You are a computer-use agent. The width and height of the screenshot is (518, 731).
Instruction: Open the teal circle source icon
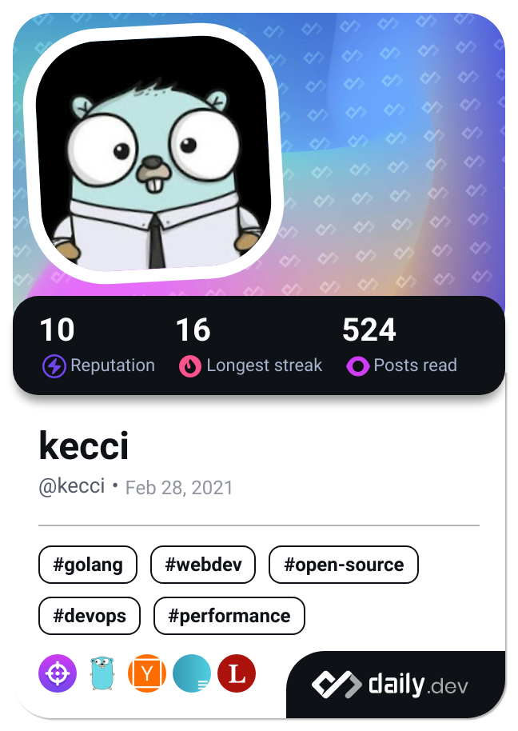tap(192, 673)
